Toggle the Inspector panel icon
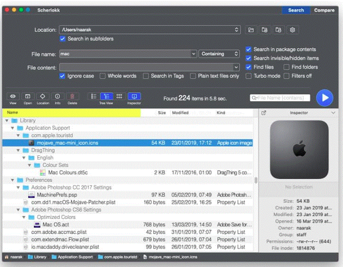The image size is (343, 267). pyautogui.click(x=134, y=97)
